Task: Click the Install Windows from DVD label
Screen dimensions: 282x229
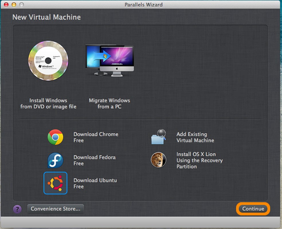Action: (x=48, y=104)
